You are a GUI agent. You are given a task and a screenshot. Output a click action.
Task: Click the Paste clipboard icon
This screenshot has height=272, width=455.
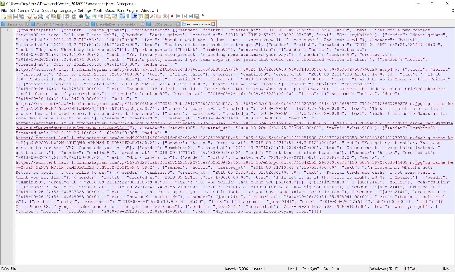60,17
